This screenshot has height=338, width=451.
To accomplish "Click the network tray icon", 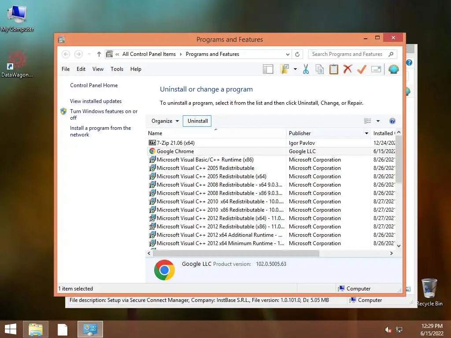I will click(399, 330).
